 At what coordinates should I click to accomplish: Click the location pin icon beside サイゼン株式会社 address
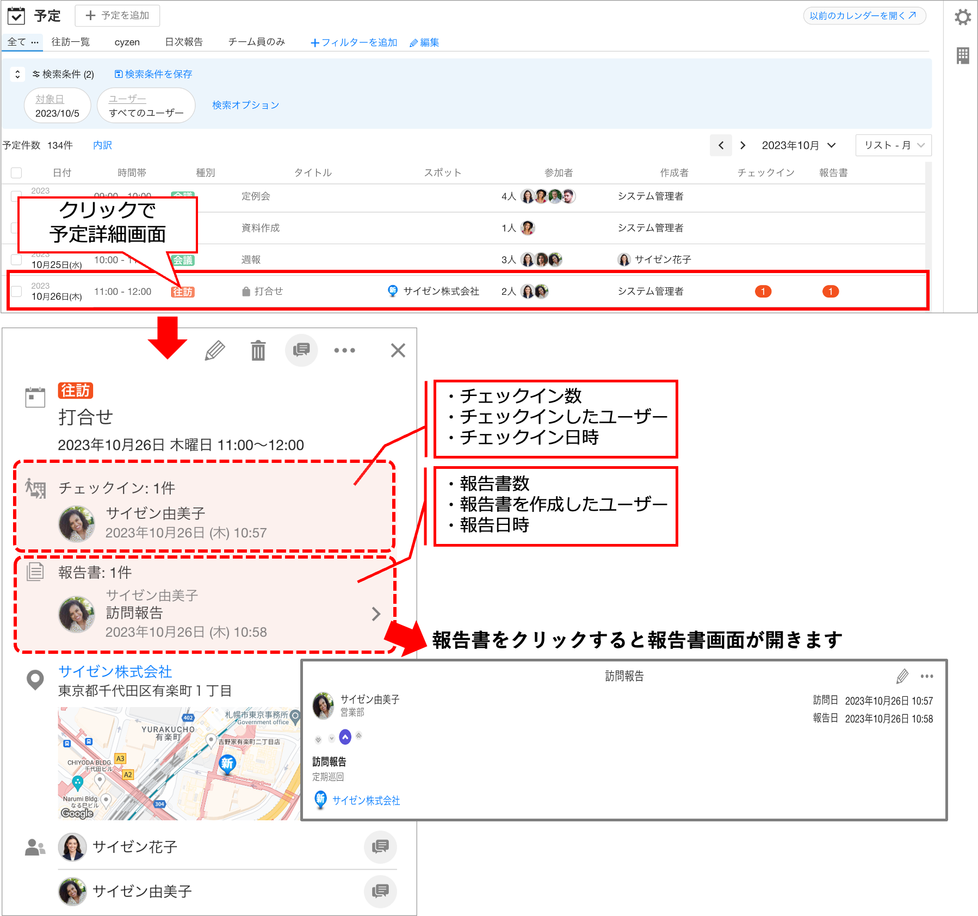(x=35, y=679)
